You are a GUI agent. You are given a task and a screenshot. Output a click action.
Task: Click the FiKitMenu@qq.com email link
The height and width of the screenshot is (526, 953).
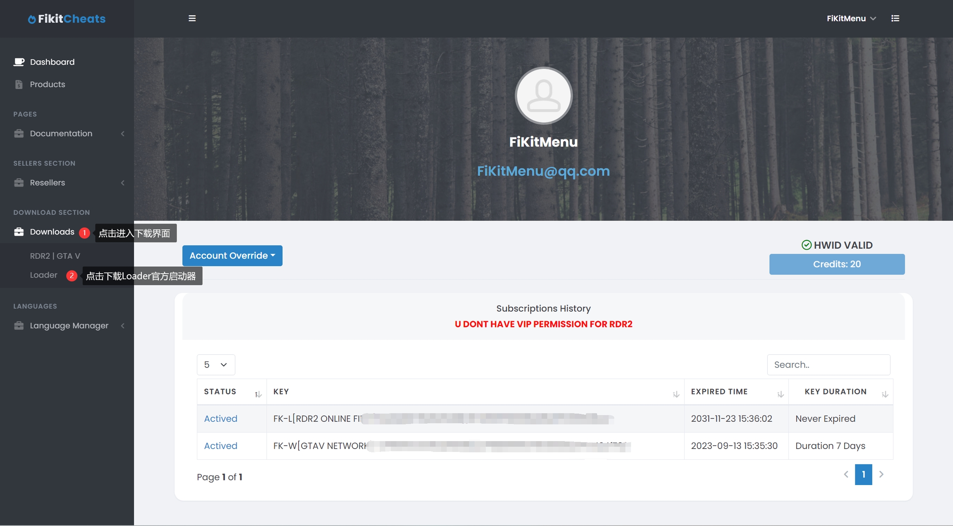tap(543, 171)
